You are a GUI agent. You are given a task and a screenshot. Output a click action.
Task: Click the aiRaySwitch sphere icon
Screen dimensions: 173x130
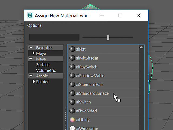pyautogui.click(x=72, y=67)
